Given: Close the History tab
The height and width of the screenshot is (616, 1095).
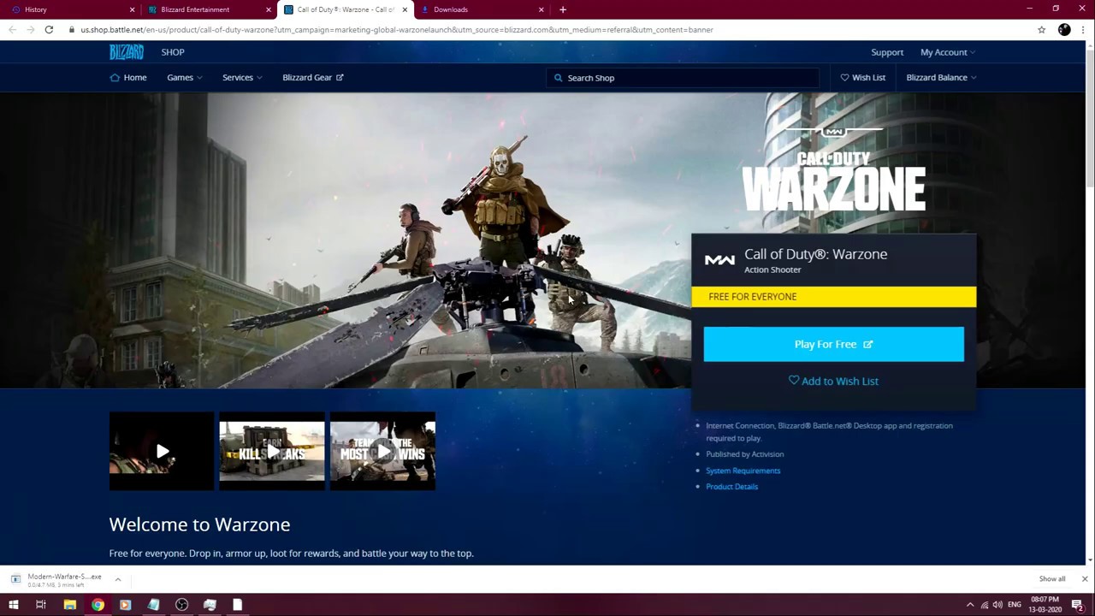Looking at the screenshot, I should (132, 9).
